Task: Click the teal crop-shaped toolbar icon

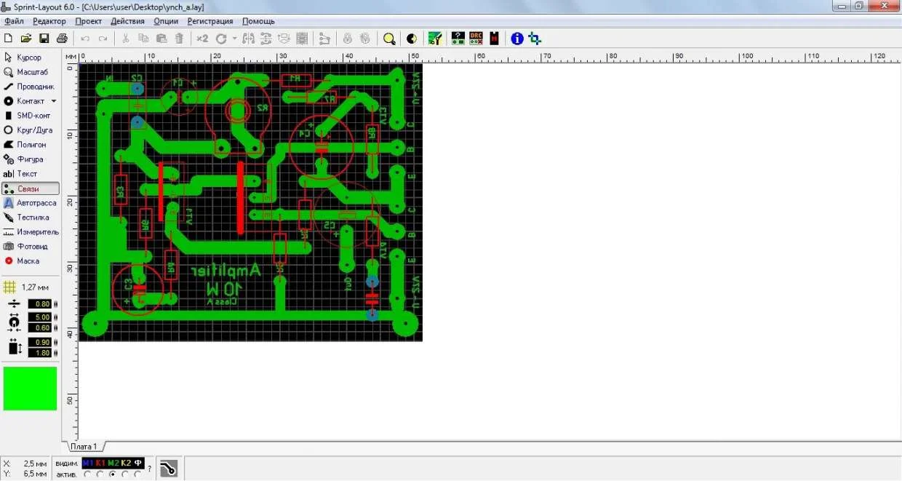Action: (x=535, y=39)
